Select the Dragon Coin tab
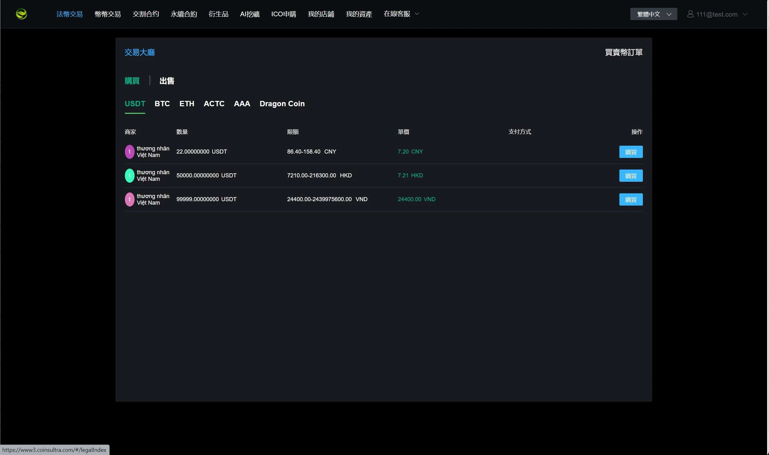The width and height of the screenshot is (769, 455). click(x=282, y=104)
